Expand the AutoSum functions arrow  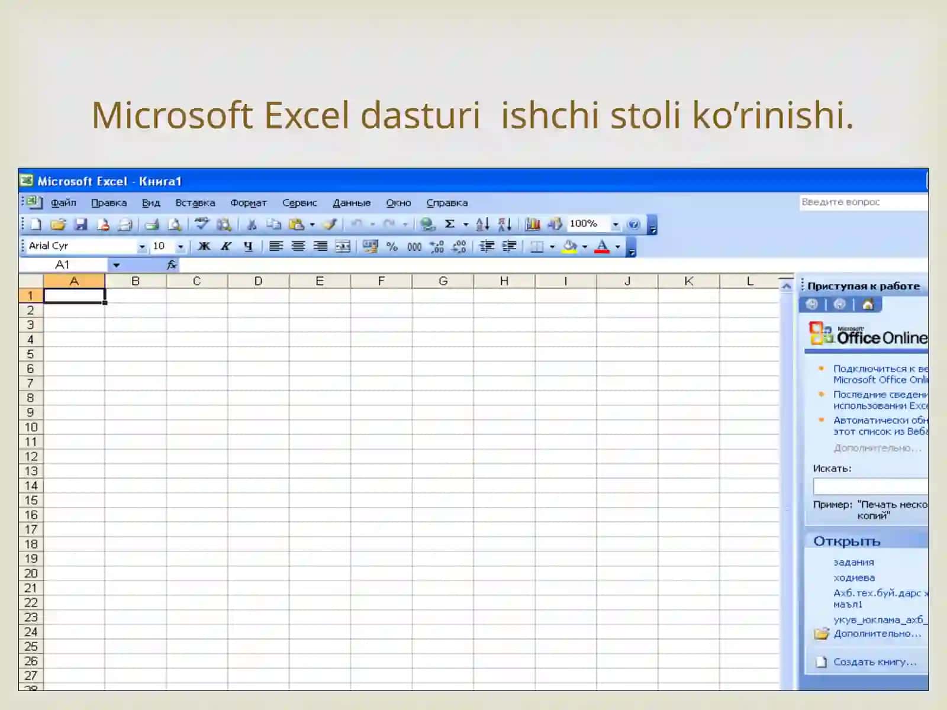[x=466, y=224]
